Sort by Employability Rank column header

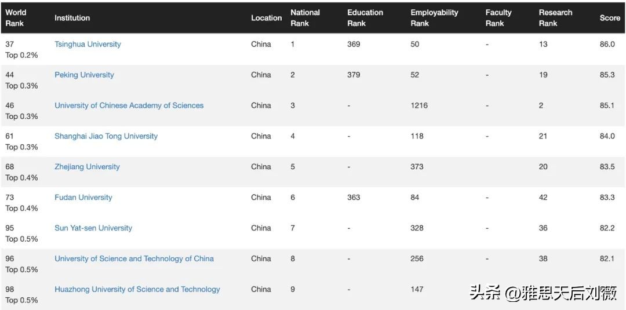pyautogui.click(x=434, y=18)
